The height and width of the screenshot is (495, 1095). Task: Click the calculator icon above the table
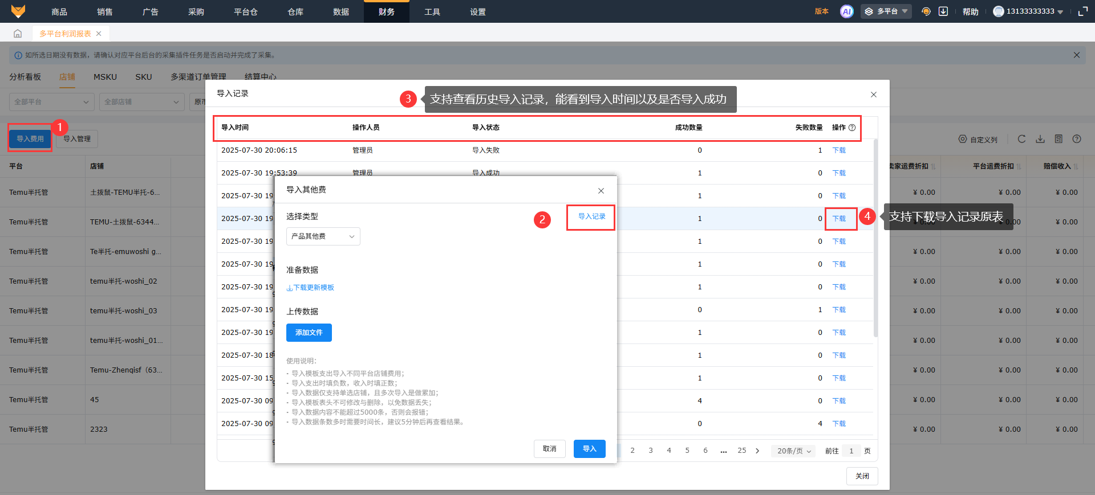click(x=1058, y=139)
